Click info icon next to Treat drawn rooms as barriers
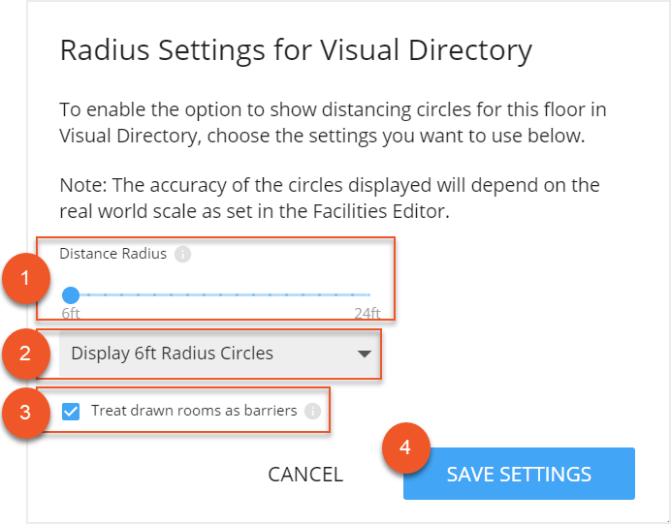671x524 pixels. [312, 411]
